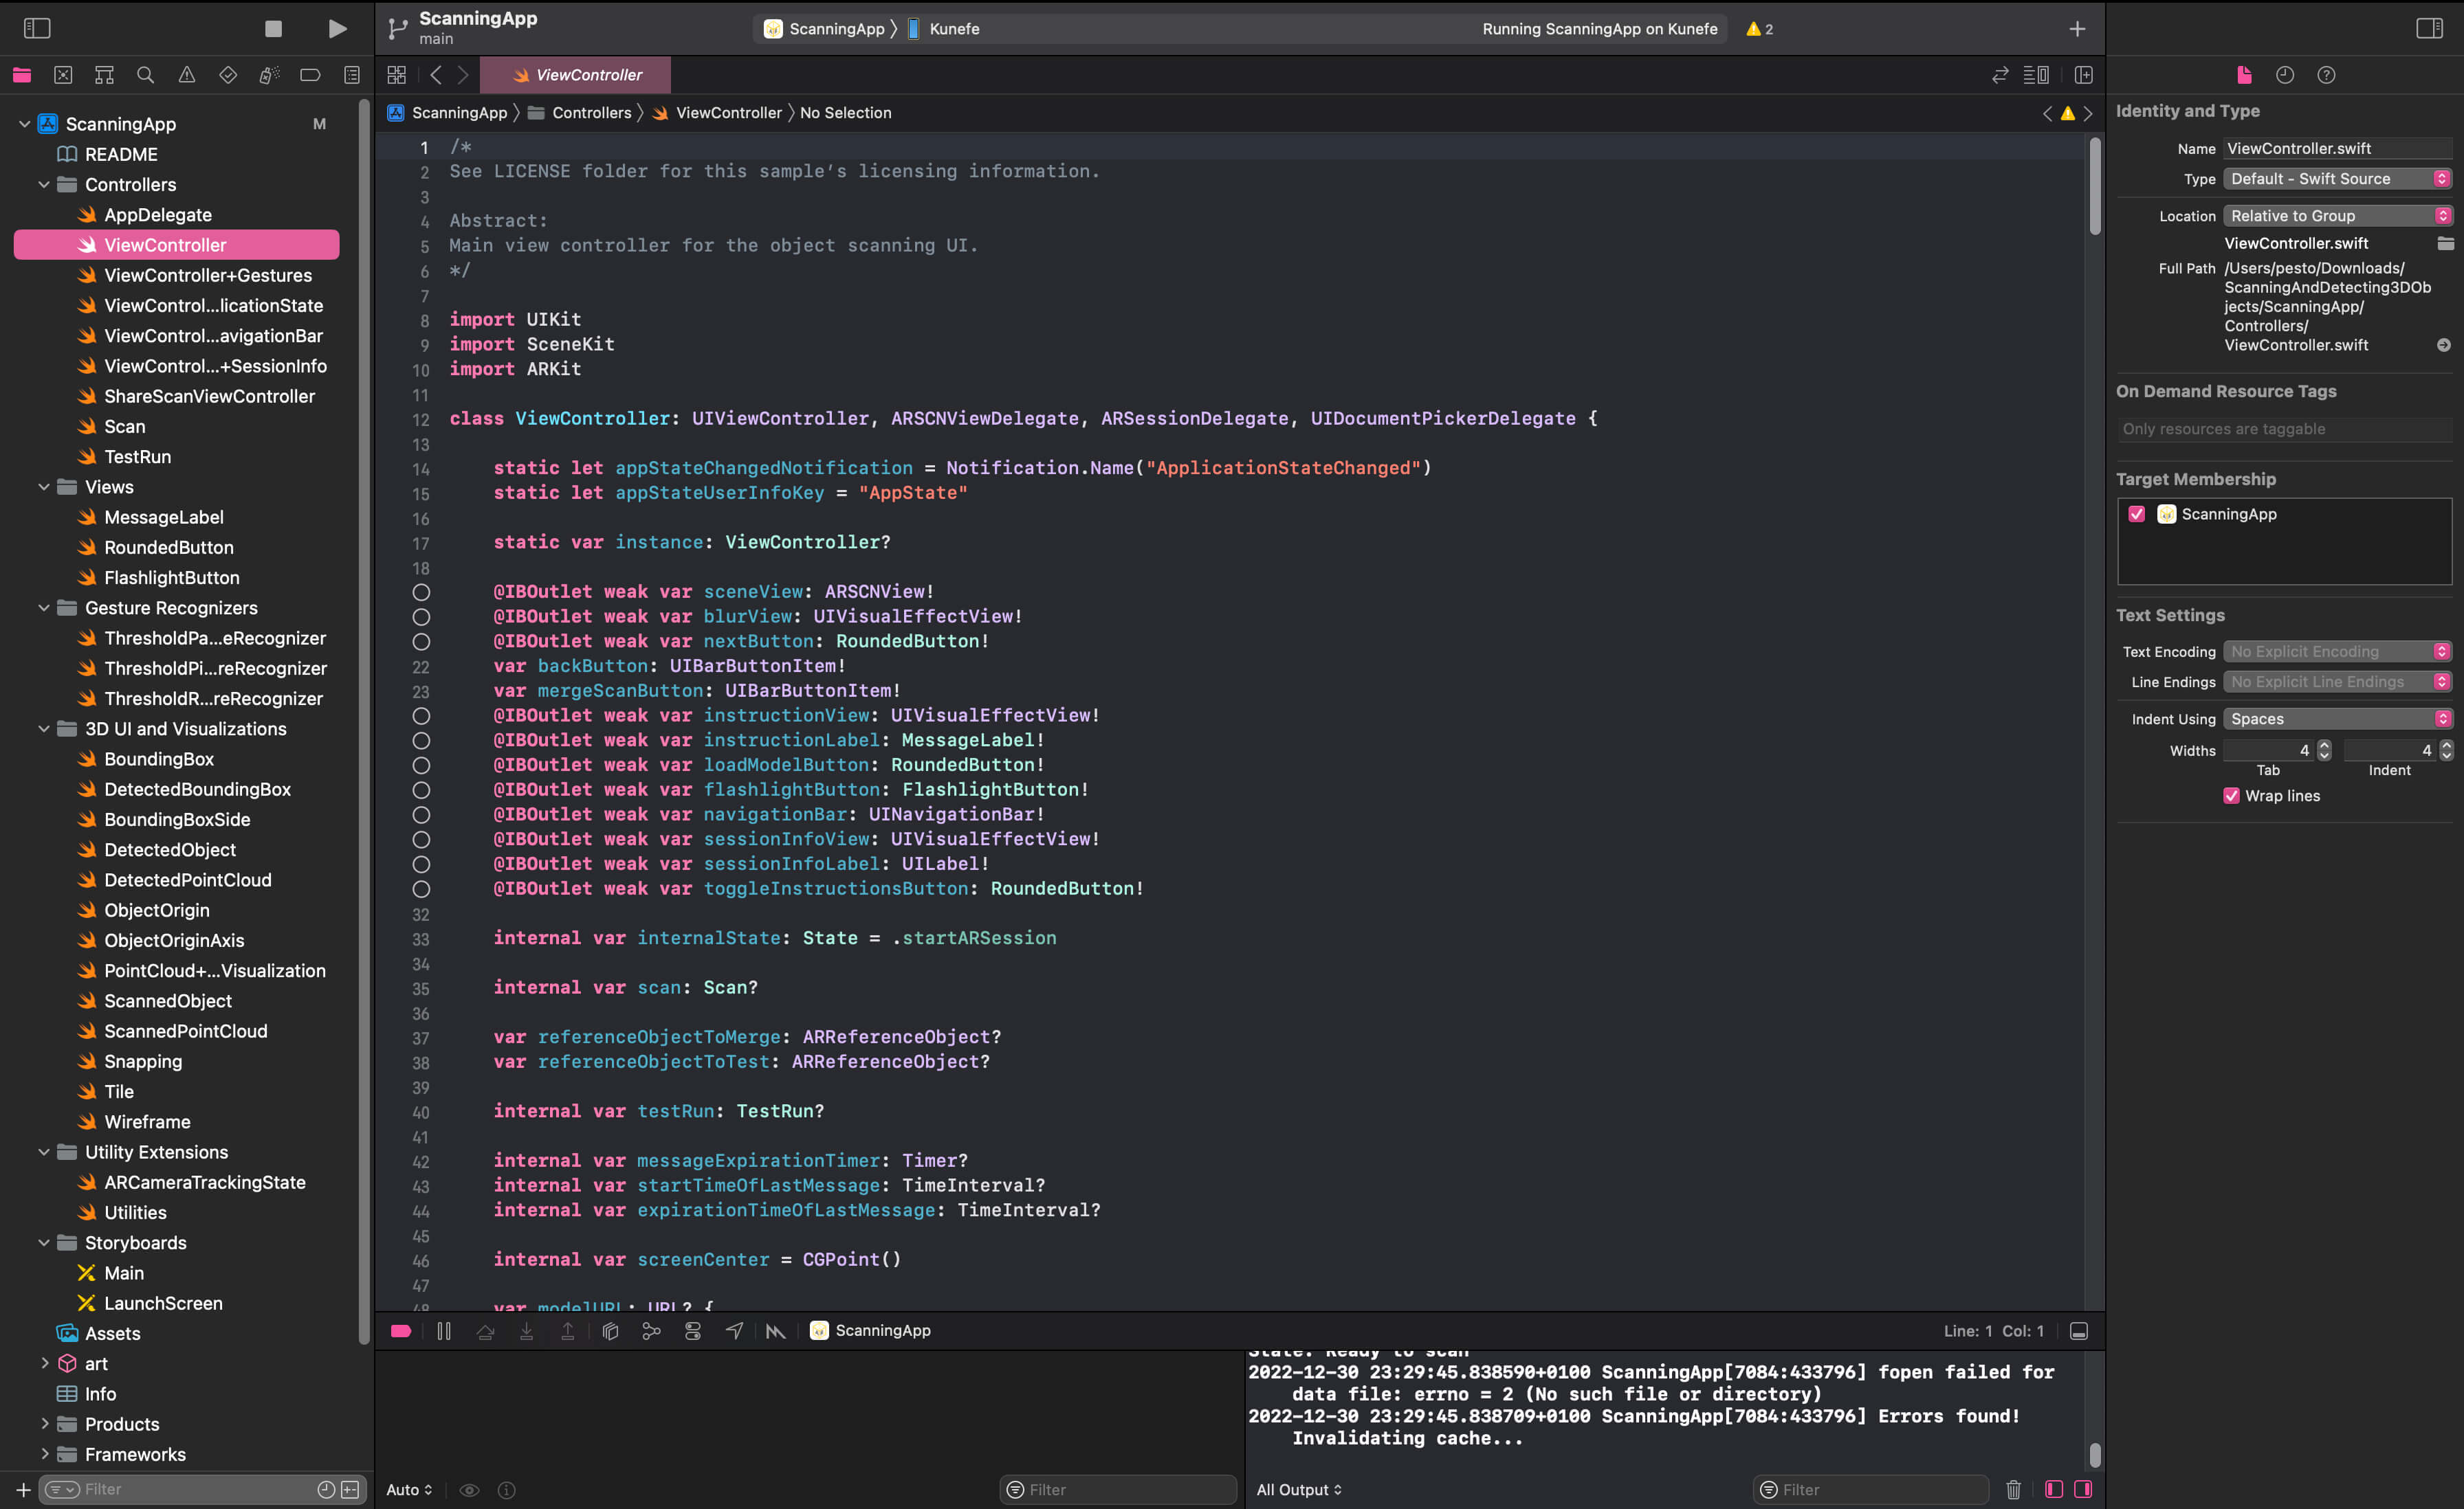The height and width of the screenshot is (1509, 2464).
Task: Toggle the ScanningApp target membership checkbox
Action: click(x=2137, y=513)
